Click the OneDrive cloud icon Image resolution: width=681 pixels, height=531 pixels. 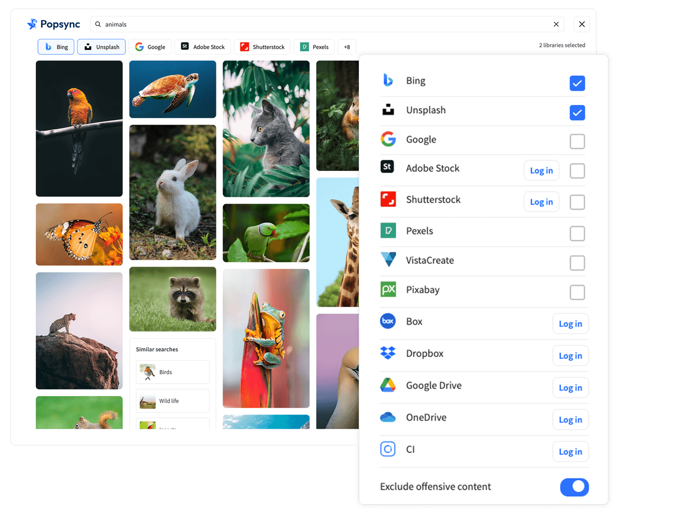pos(388,417)
